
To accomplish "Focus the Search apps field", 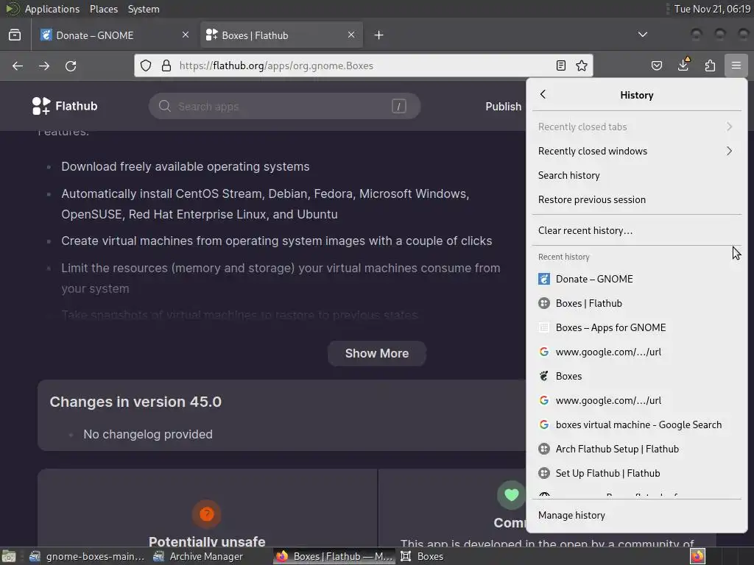I will [284, 106].
